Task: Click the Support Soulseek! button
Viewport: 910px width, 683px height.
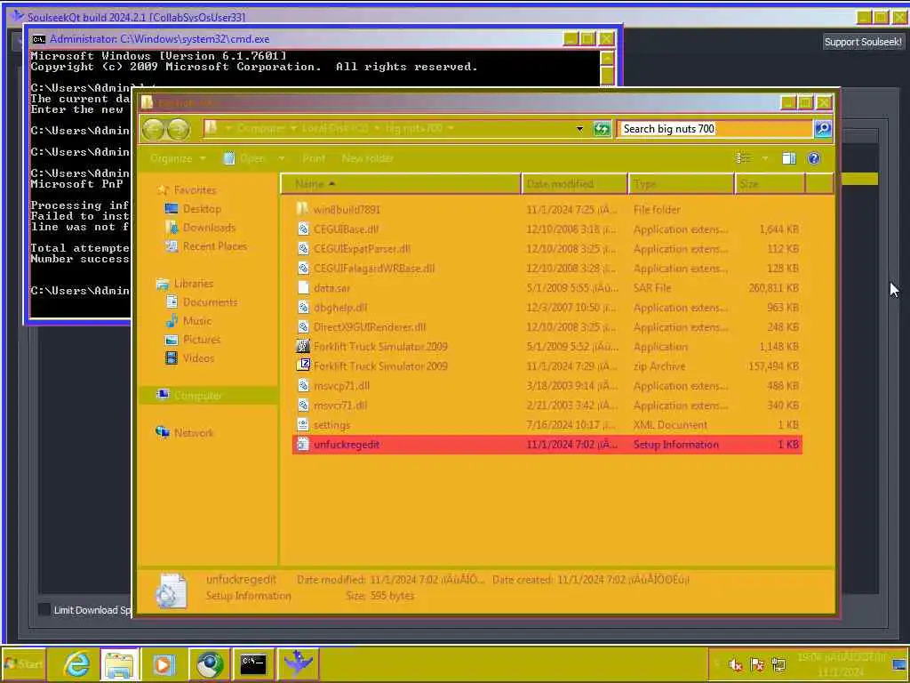Action: pos(863,42)
